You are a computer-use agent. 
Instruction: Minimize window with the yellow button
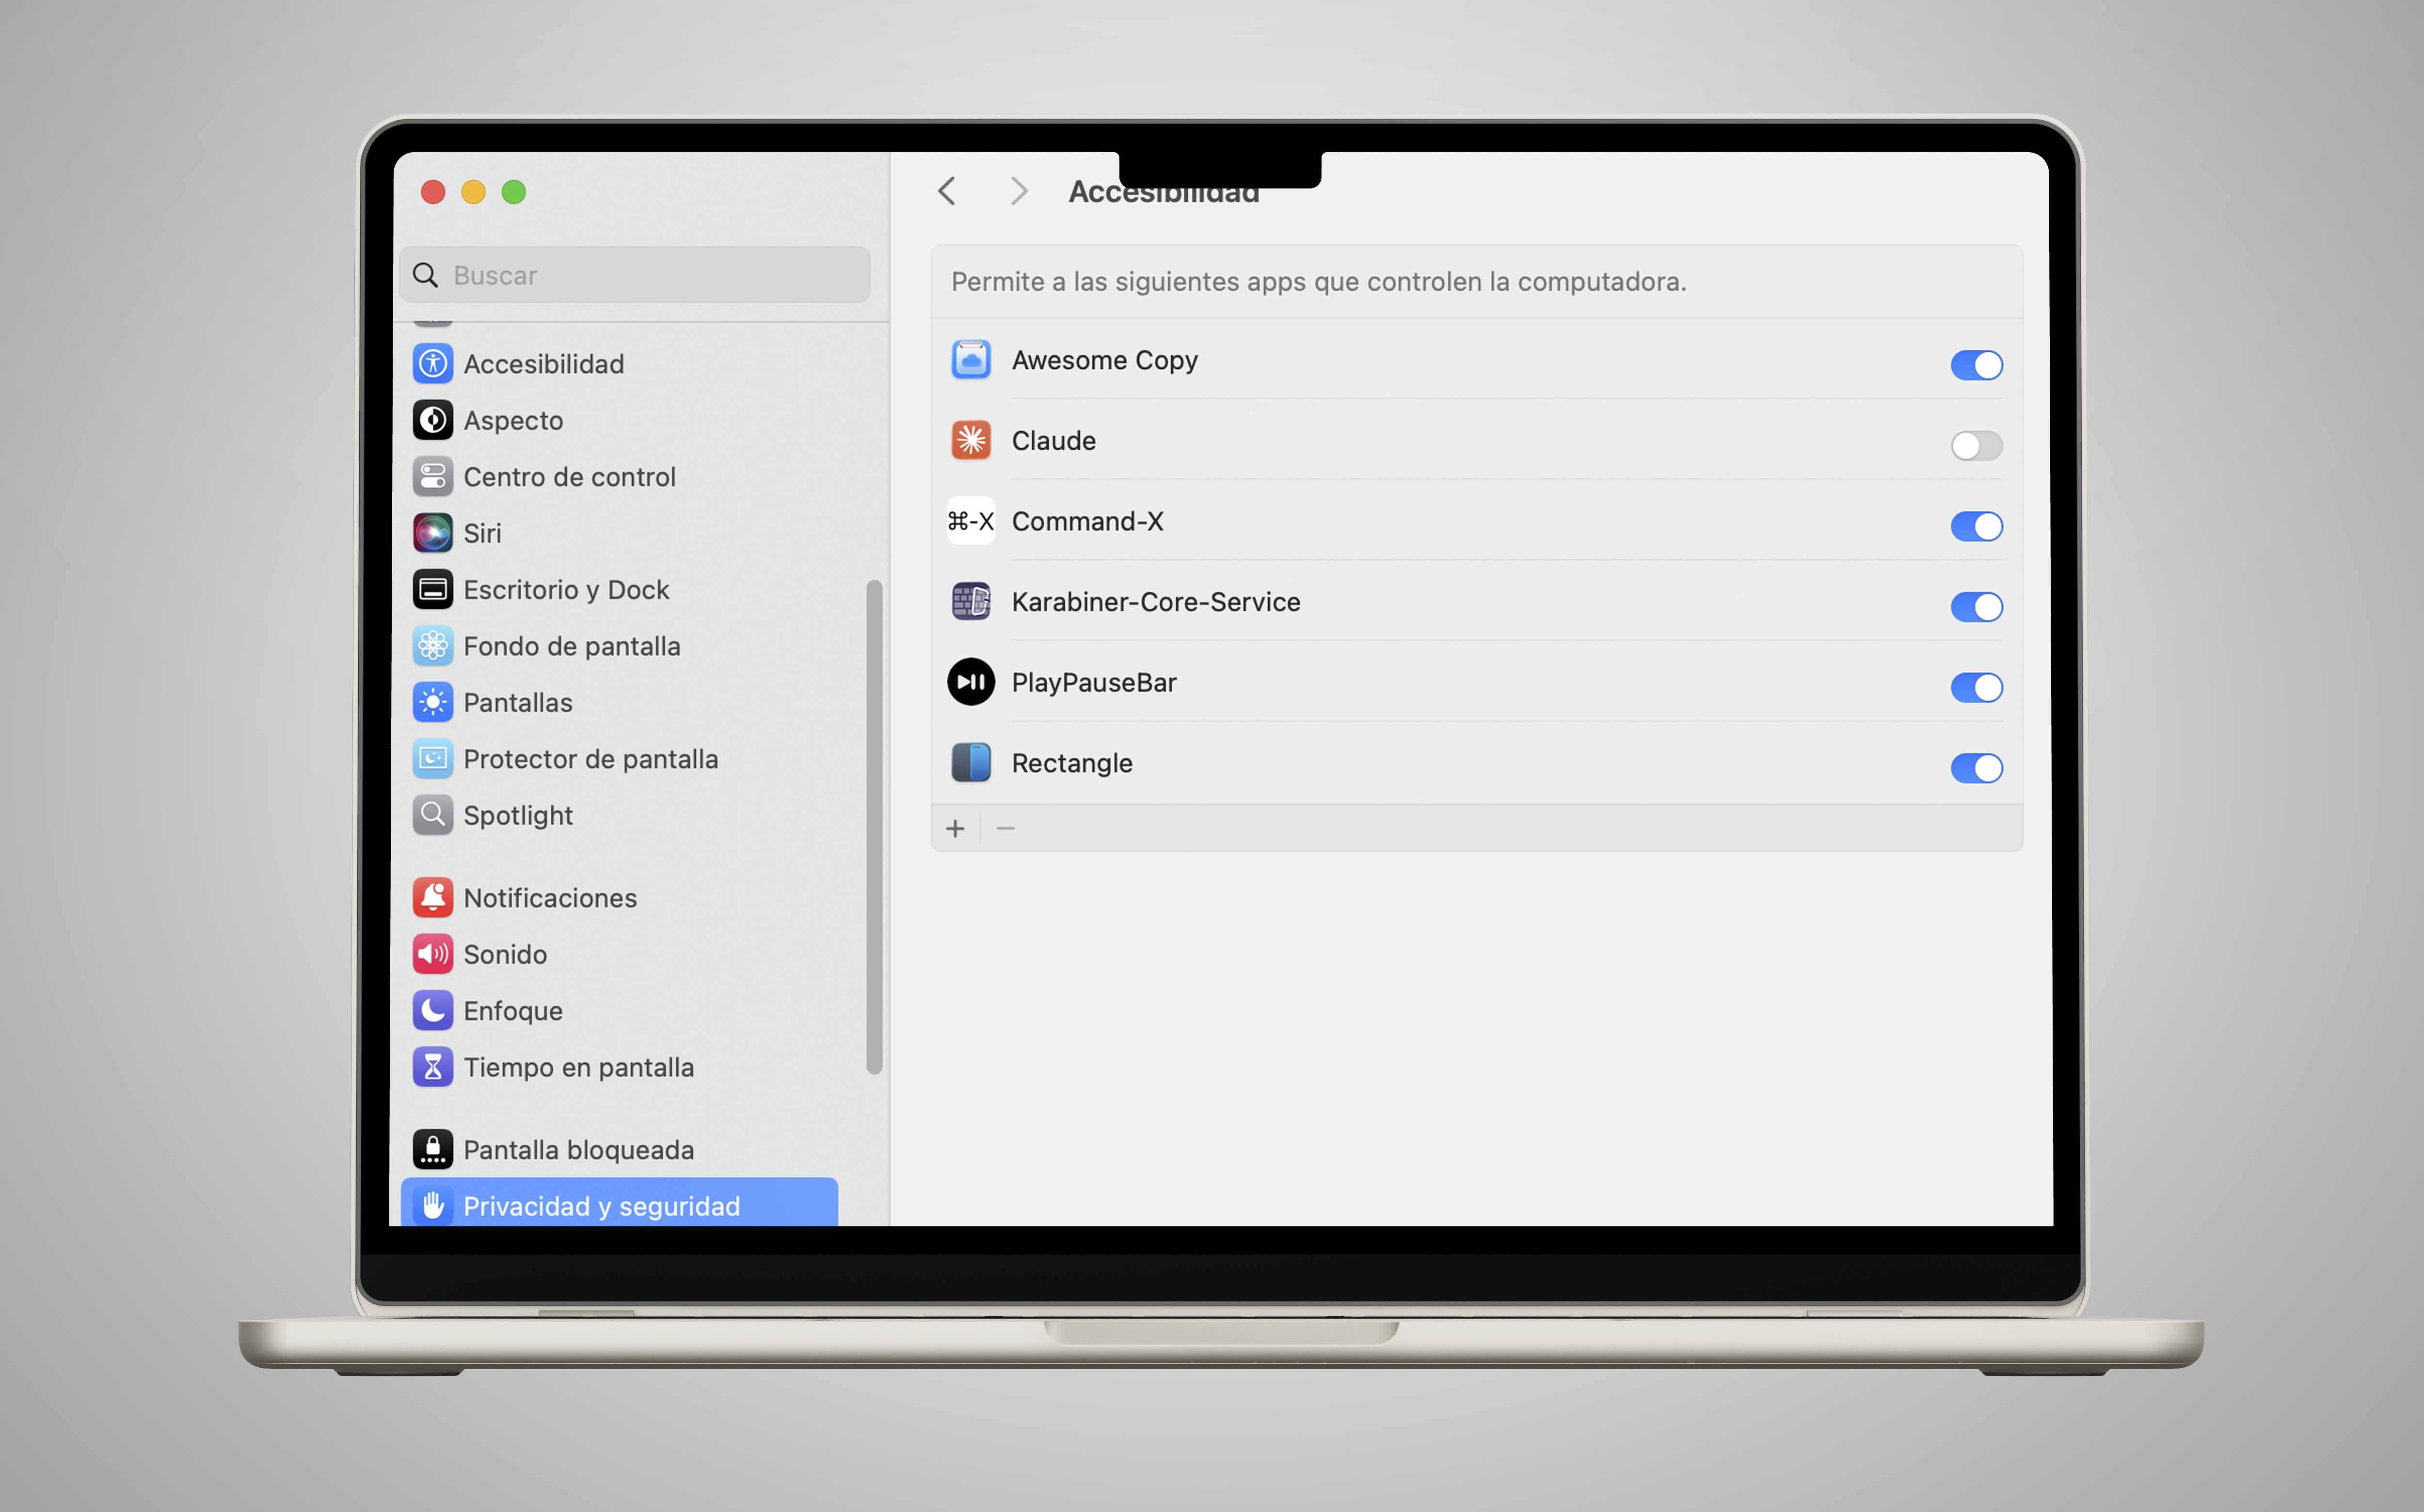click(473, 191)
